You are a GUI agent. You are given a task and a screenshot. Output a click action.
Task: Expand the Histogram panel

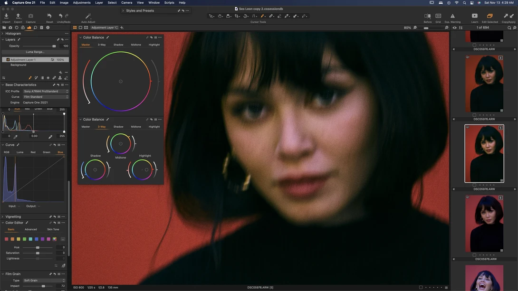pos(3,33)
